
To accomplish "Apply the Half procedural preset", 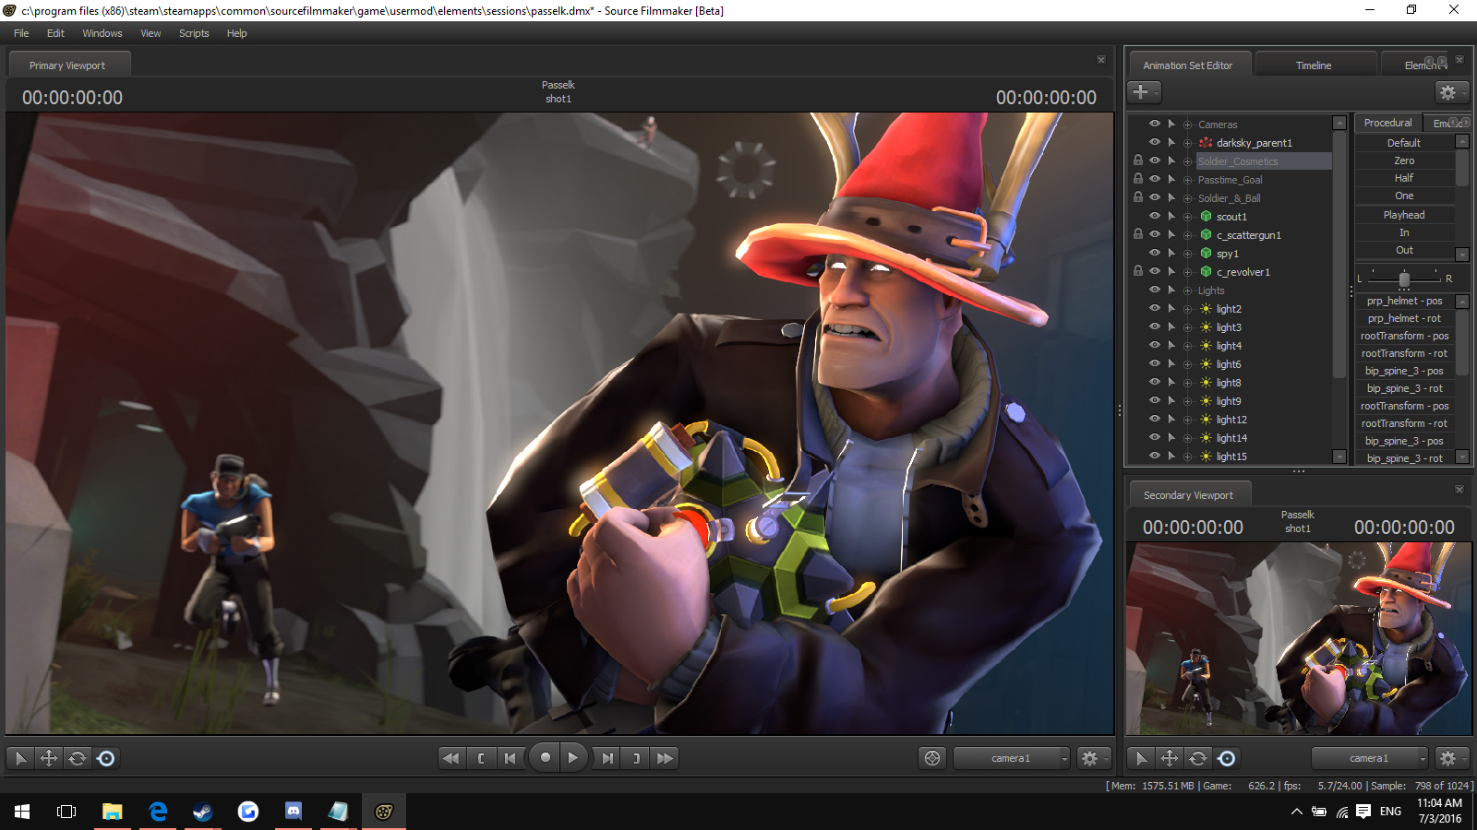I will 1404,178.
